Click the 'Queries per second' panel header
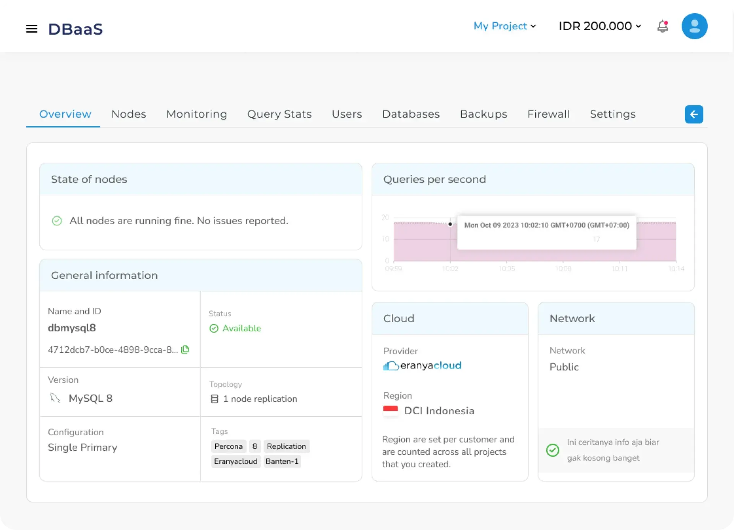This screenshot has height=530, width=734. [533, 179]
